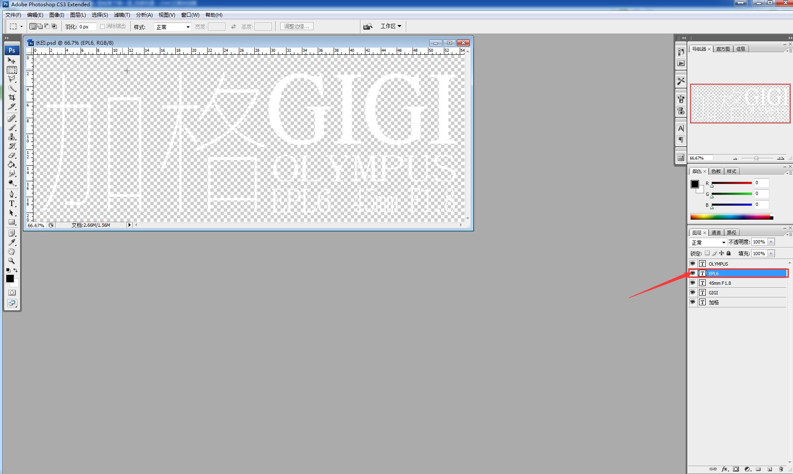The height and width of the screenshot is (474, 793).
Task: Select the Rectangular Marquee tool in toolbox
Action: [x=12, y=70]
